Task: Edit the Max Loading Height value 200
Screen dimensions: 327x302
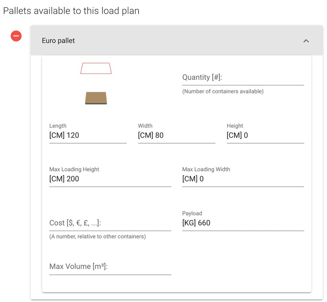Action: 110,179
